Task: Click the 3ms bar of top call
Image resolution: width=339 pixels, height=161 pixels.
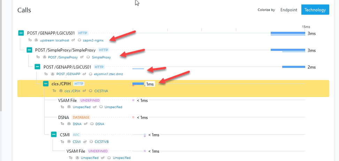Action: tap(288, 33)
